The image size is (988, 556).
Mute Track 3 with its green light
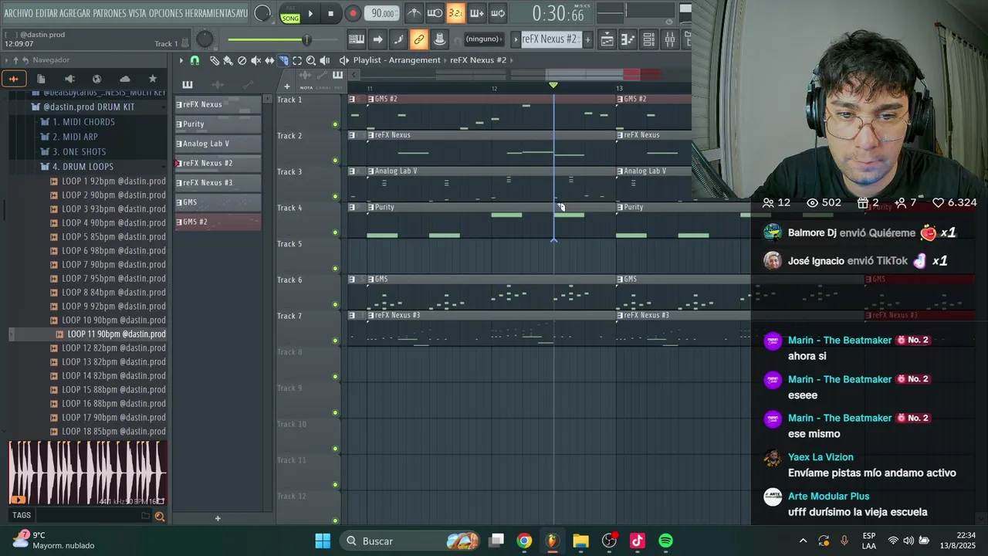(x=335, y=196)
